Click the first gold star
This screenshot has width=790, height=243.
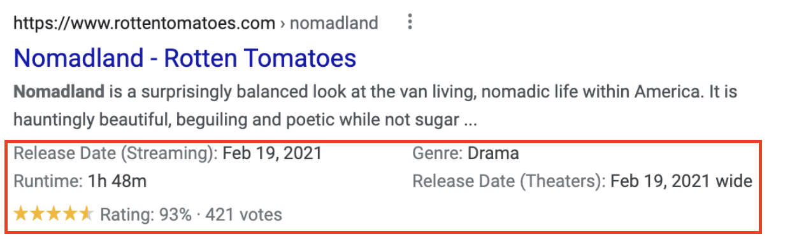click(22, 214)
